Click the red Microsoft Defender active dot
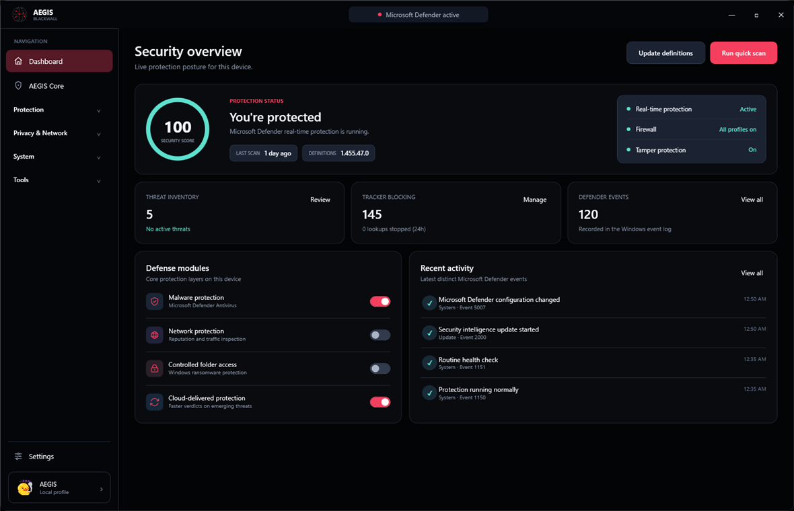Image resolution: width=794 pixels, height=511 pixels. 380,15
